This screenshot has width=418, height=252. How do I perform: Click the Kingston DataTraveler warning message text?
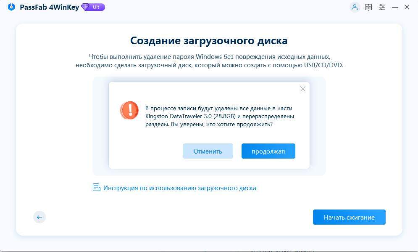[x=219, y=116]
